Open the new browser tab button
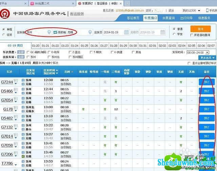 (x=127, y=3)
